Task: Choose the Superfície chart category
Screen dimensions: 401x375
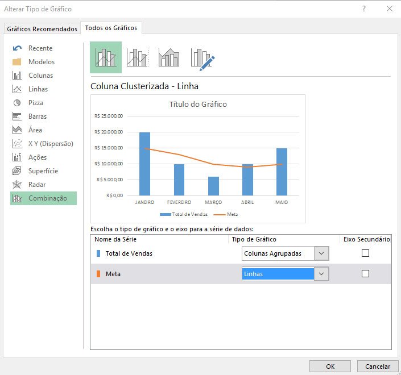Action: pyautogui.click(x=43, y=171)
